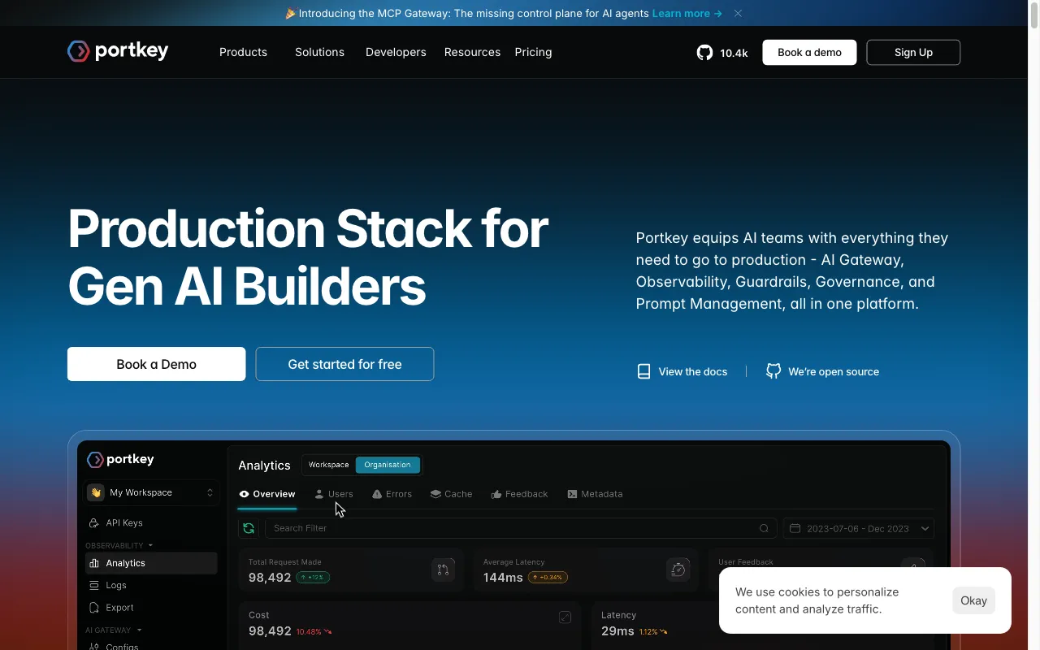Click the book icon beside View the docs
This screenshot has width=1040, height=650.
click(643, 371)
